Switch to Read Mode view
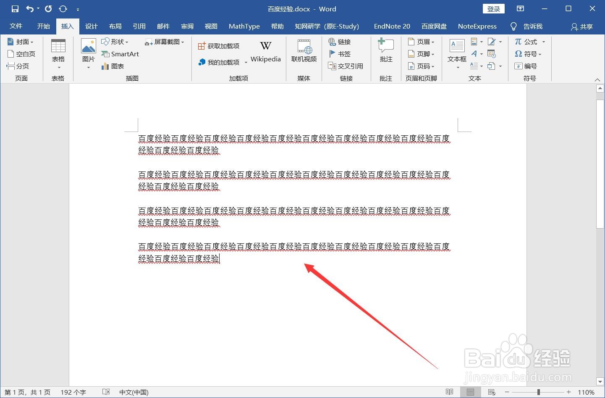Image resolution: width=605 pixels, height=398 pixels. 449,392
